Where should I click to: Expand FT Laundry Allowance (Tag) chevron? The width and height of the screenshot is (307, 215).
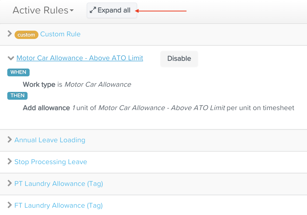point(10,205)
